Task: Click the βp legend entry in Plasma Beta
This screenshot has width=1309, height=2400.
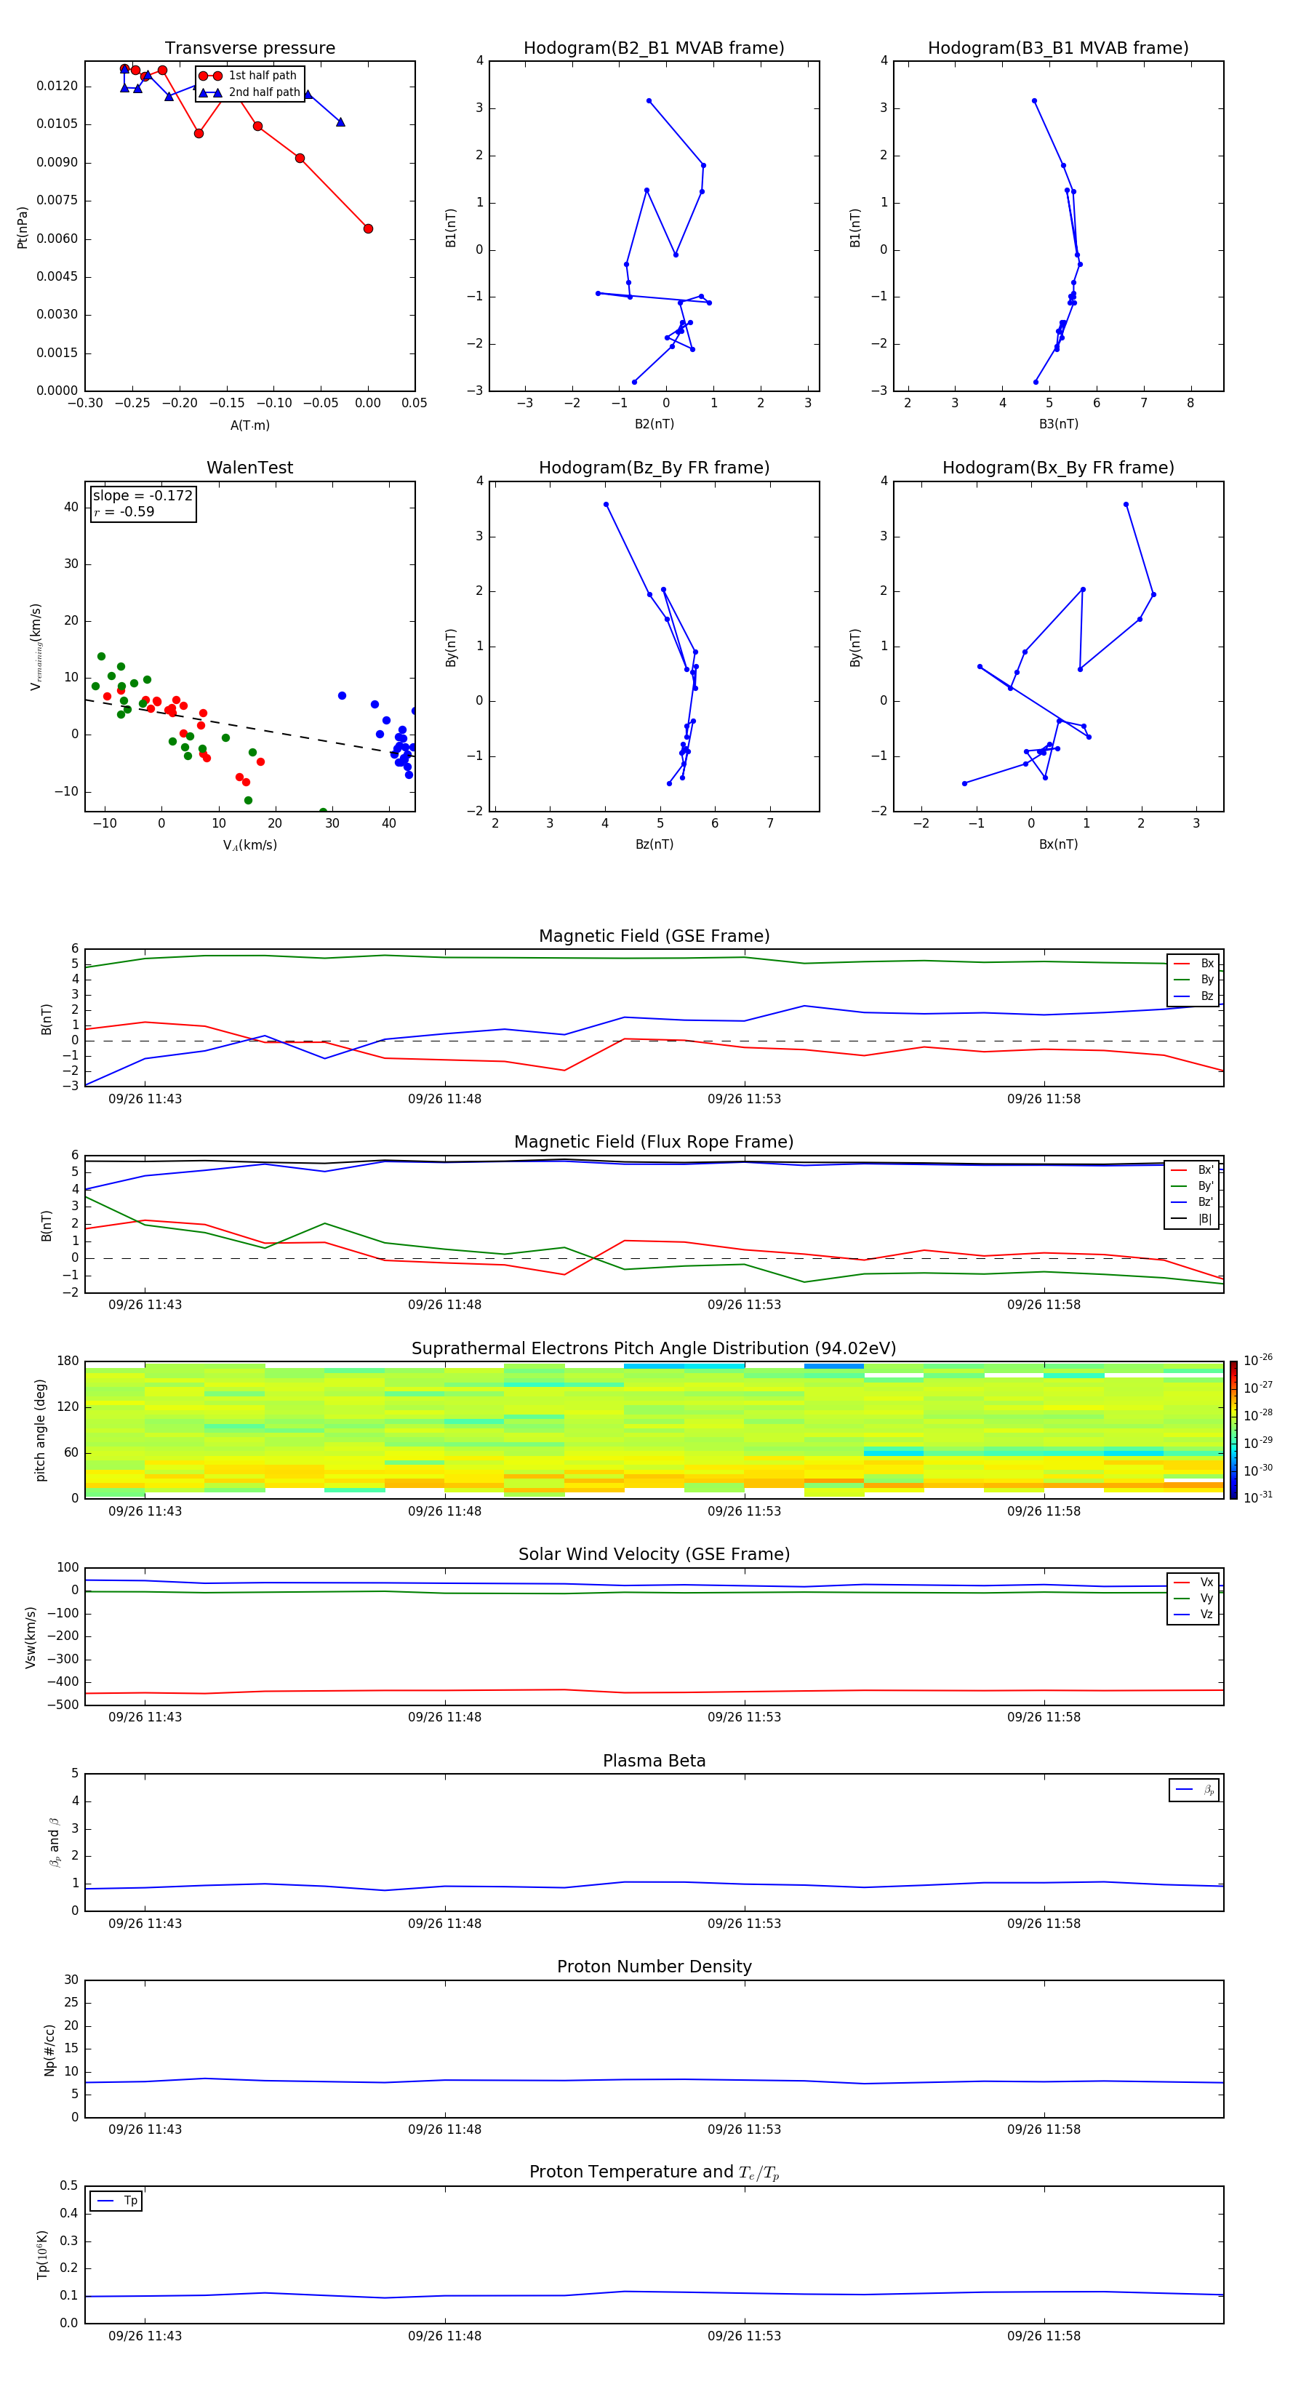Action: click(1194, 1791)
